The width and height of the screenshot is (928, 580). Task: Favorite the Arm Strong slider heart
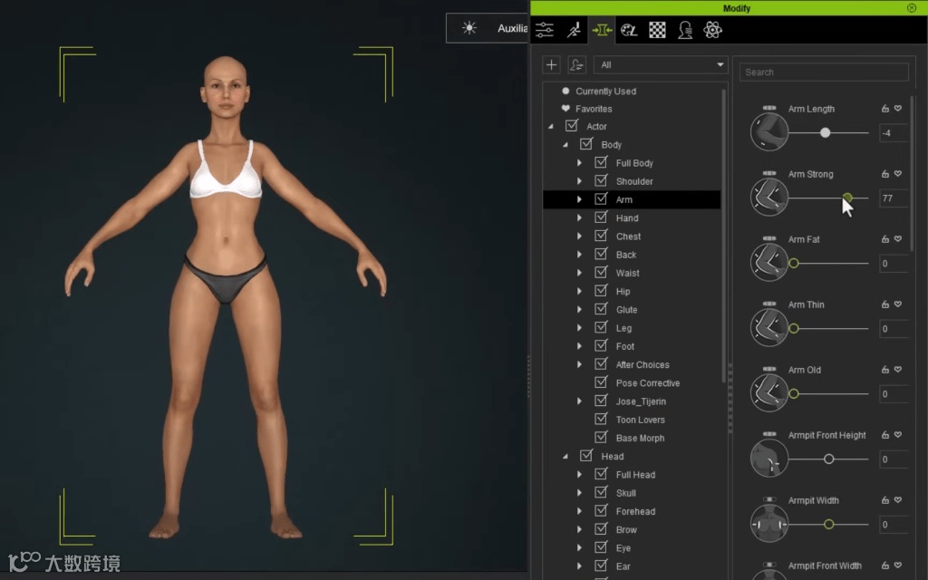[898, 173]
